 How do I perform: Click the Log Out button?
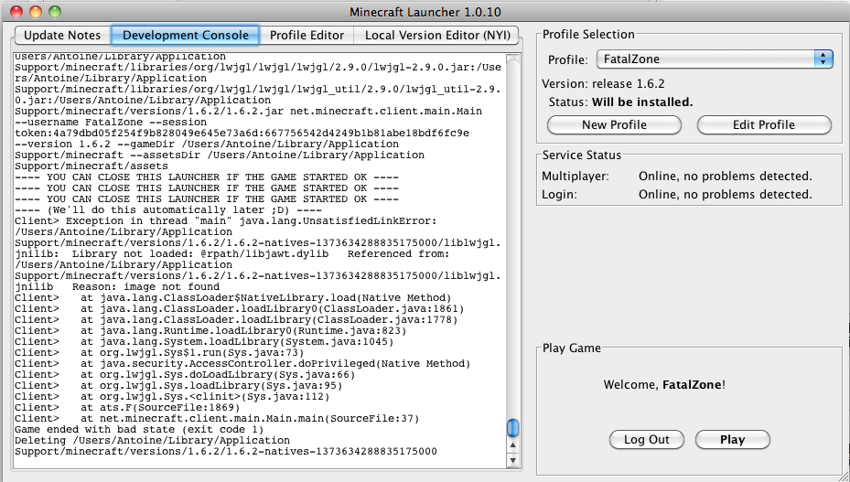pyautogui.click(x=647, y=440)
